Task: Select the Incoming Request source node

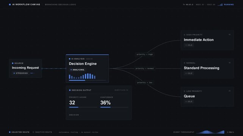Action: pyautogui.click(x=25, y=68)
